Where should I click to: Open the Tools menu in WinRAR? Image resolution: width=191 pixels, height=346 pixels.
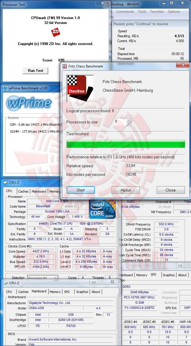142,12
